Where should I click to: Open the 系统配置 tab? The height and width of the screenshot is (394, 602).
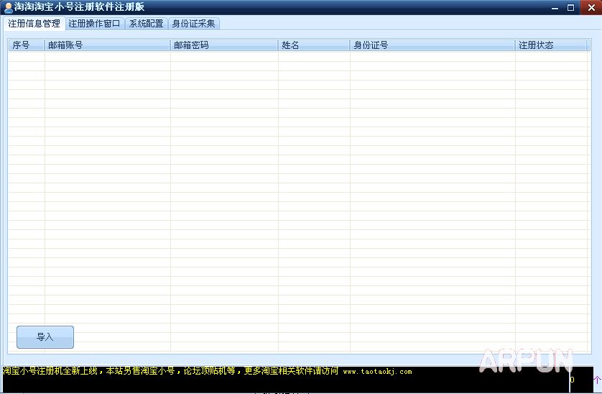click(x=147, y=24)
